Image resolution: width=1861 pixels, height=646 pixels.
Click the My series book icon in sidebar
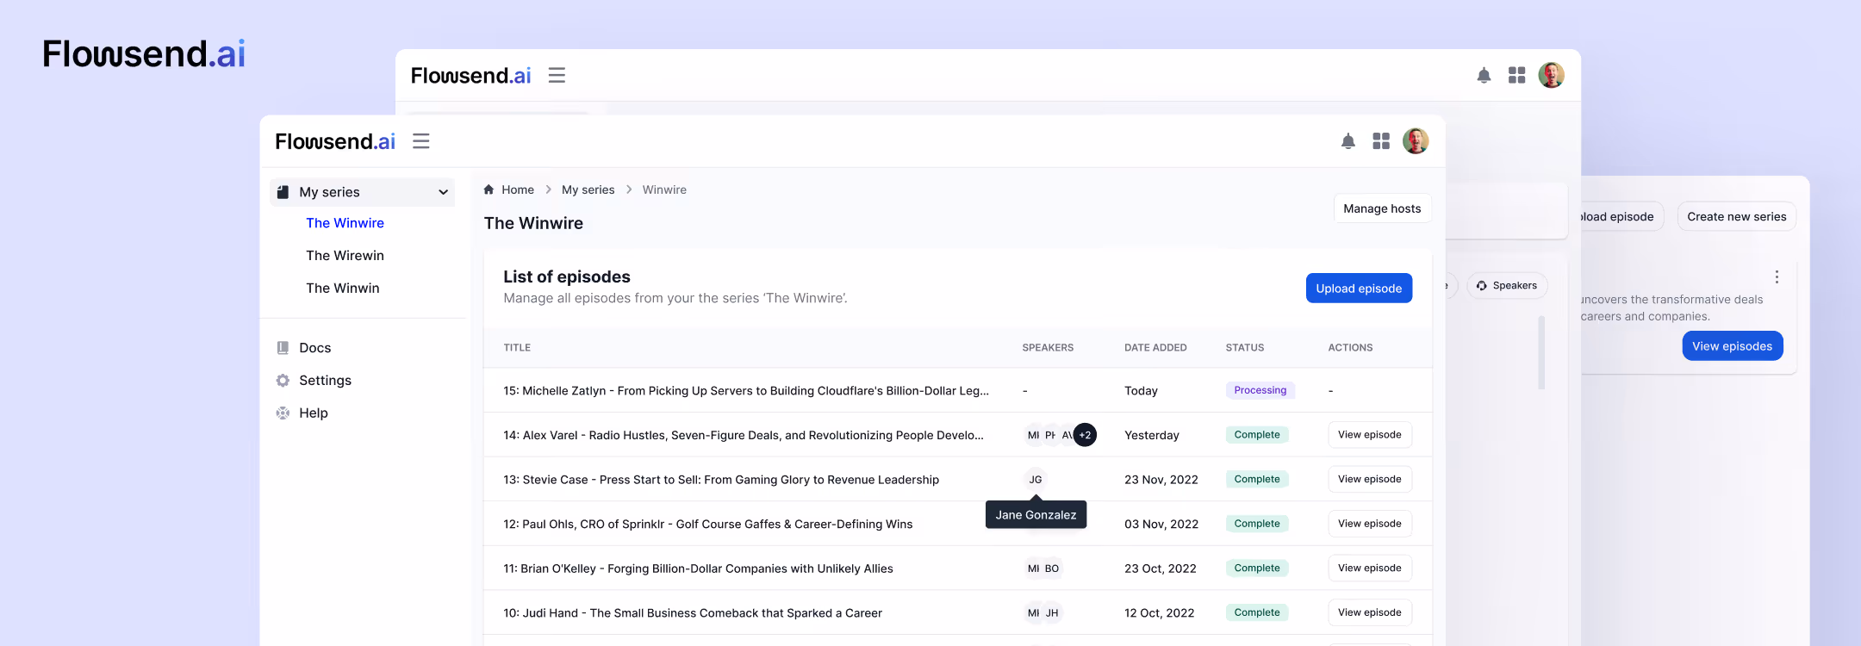click(283, 192)
